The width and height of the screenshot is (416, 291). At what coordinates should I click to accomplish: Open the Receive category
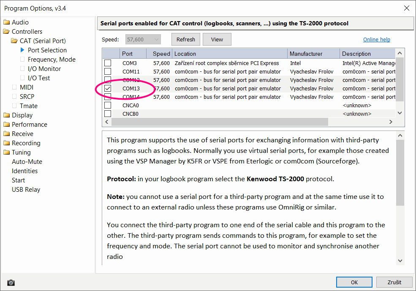point(22,134)
